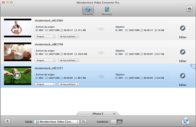Click the edit pencil icon for shutterstock_v813364
This screenshot has height=127, width=196.
(183, 28)
